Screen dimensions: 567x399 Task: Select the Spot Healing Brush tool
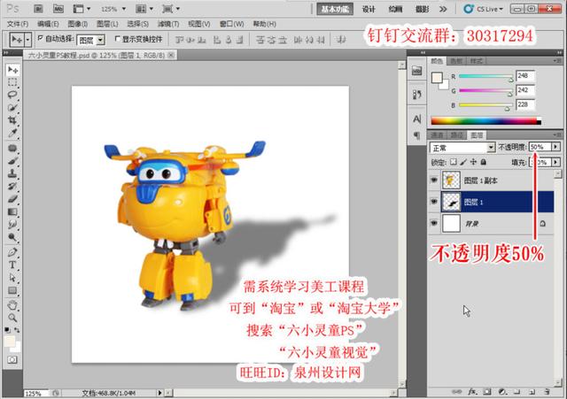coord(12,148)
